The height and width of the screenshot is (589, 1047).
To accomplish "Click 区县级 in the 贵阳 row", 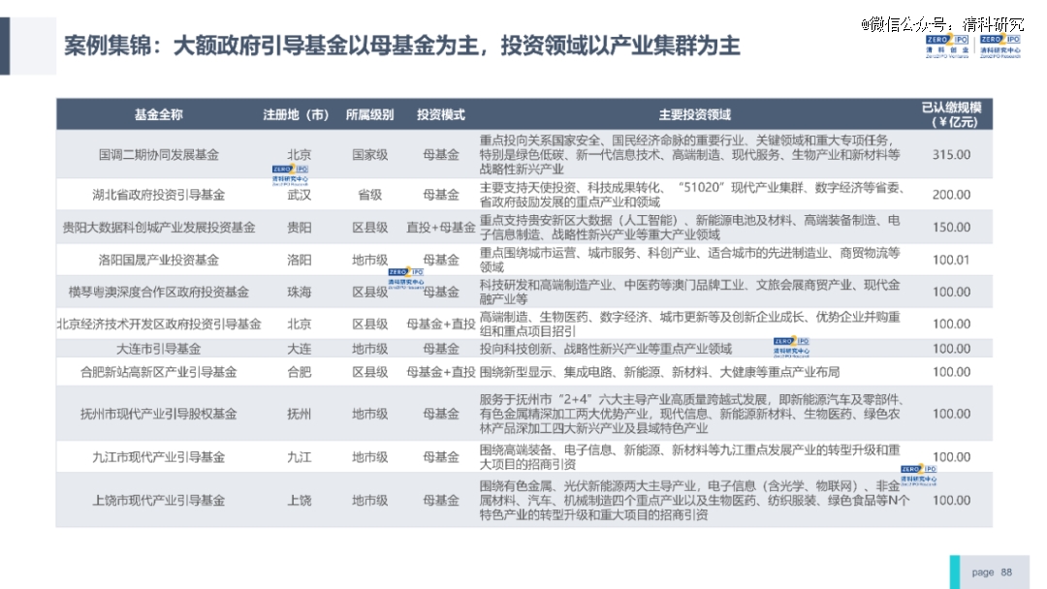I will [370, 228].
